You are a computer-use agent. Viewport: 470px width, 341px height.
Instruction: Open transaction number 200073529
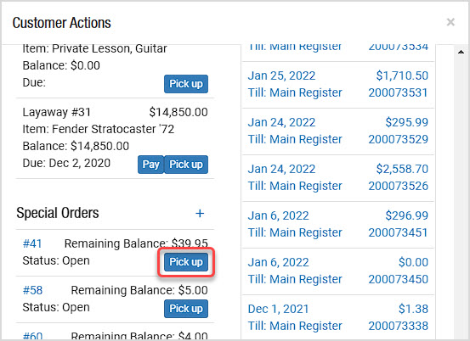[x=398, y=139]
